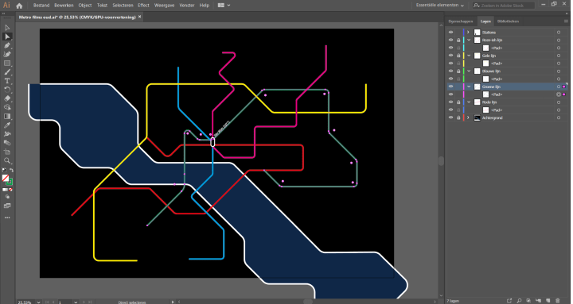Viewport: 573px width, 304px height.
Task: Select the Symbol Sprayer tool
Action: [7, 134]
